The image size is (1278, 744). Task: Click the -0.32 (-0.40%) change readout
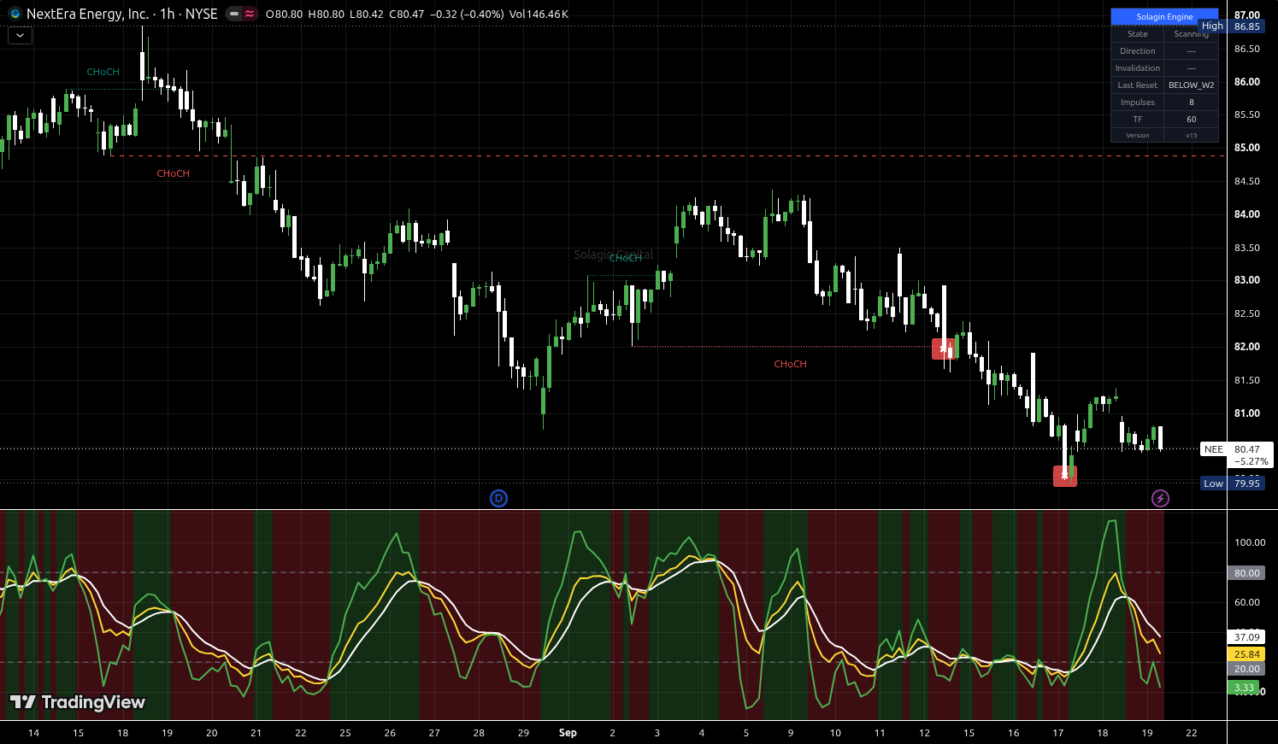pos(466,15)
